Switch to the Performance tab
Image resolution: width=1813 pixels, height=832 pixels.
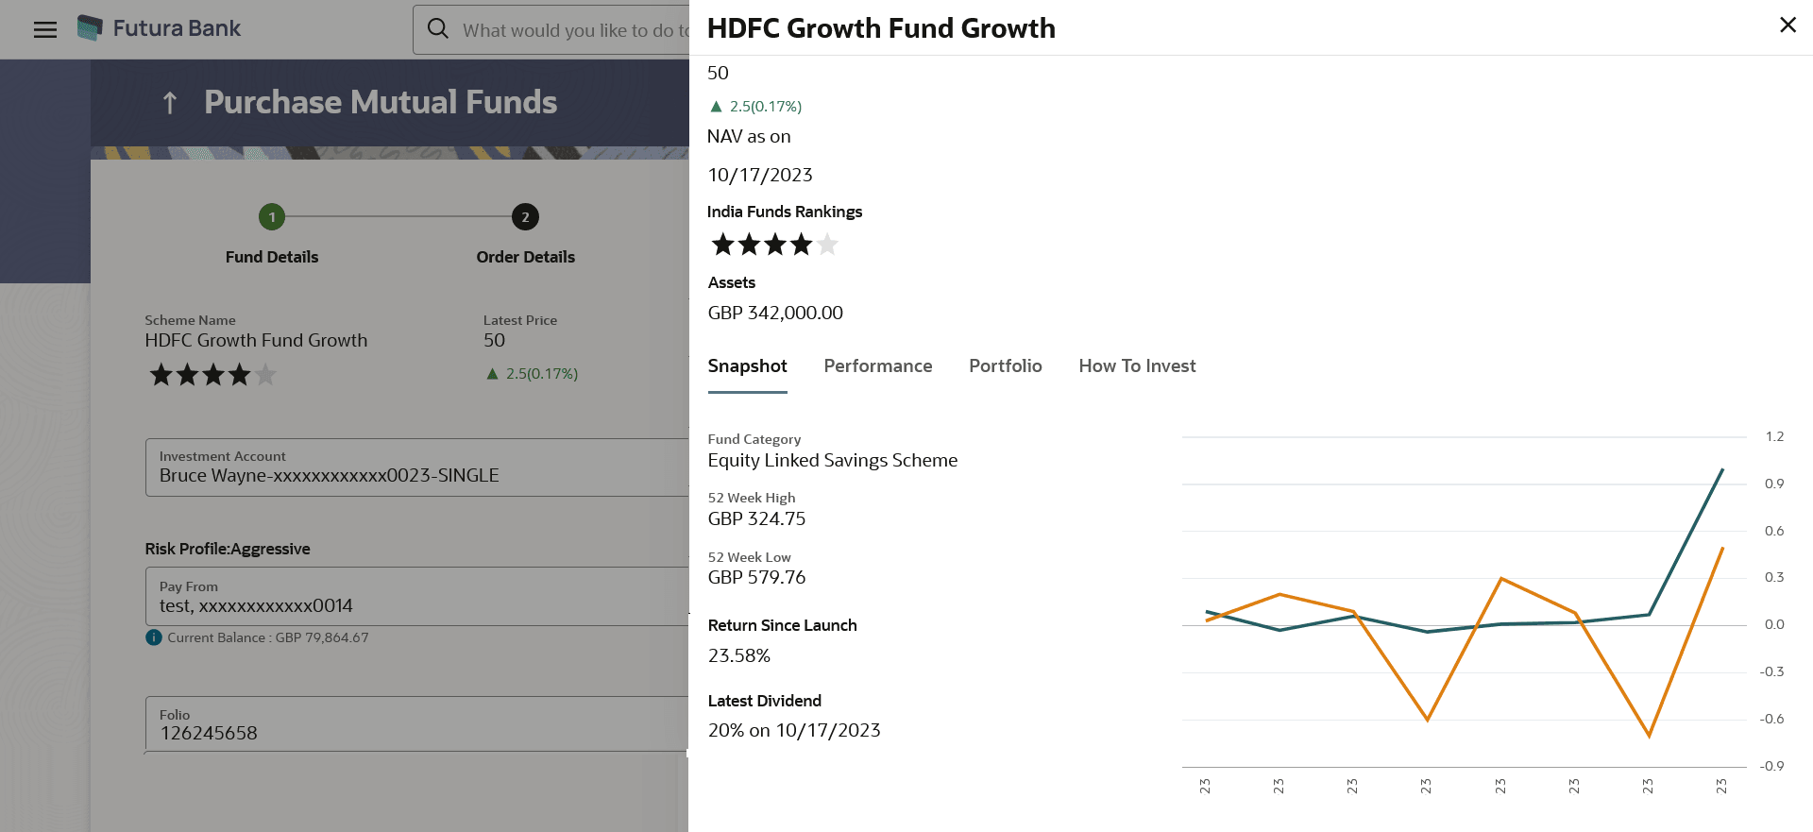point(877,366)
